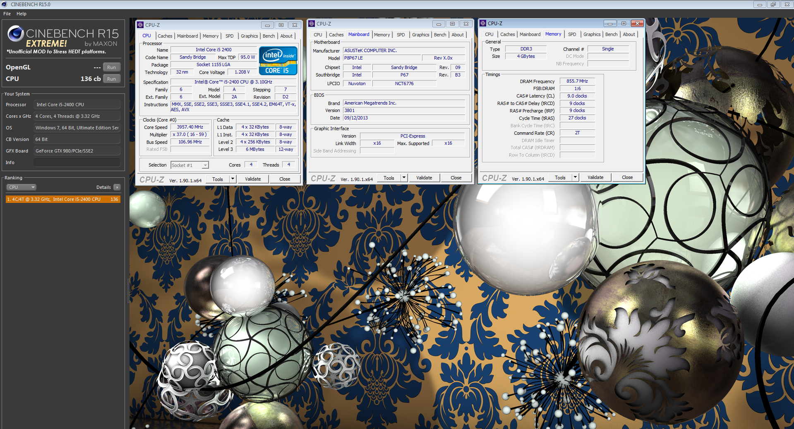
Task: Click Validate in third CPU-Z window
Action: click(x=595, y=177)
